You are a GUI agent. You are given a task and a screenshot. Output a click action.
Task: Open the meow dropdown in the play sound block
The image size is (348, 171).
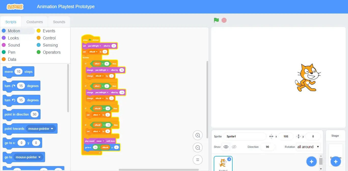(100, 141)
